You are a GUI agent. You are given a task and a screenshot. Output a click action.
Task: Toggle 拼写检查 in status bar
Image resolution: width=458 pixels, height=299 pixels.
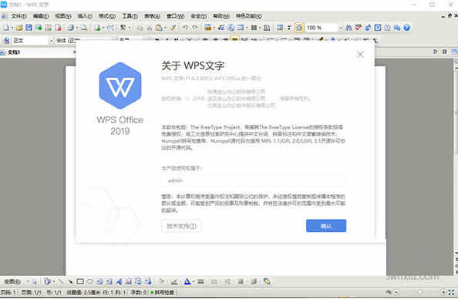pos(163,292)
